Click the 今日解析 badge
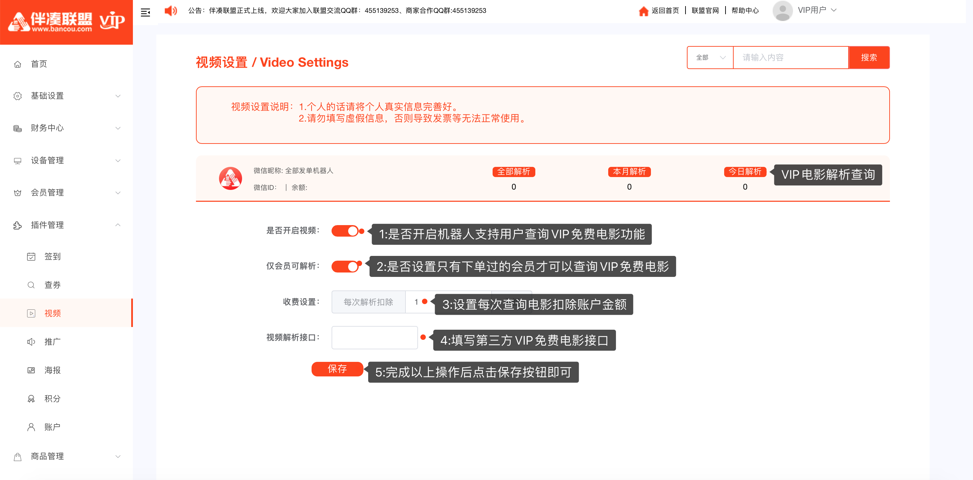 click(745, 172)
